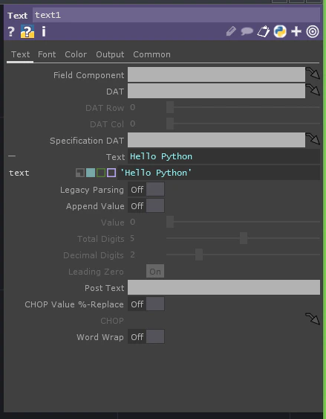Click the Post Text input field
This screenshot has height=419, width=326.
click(x=224, y=287)
